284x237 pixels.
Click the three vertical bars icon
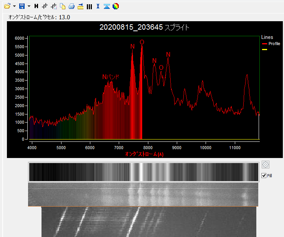click(89, 7)
